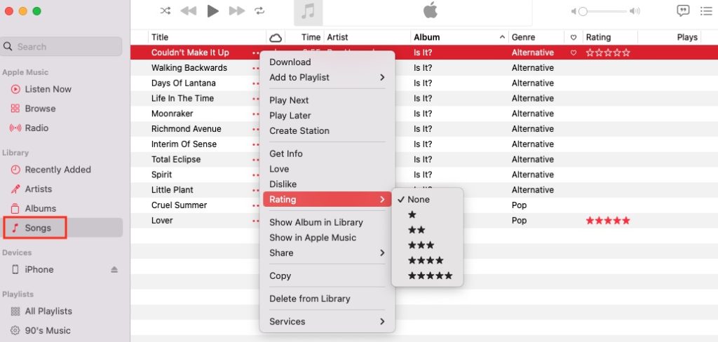Open Listen Now in sidebar
Viewport: 718px width, 342px height.
(x=48, y=89)
